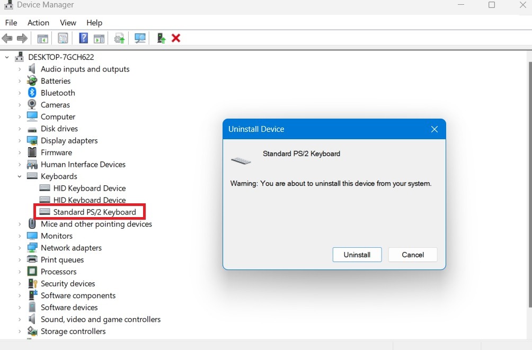Open the View menu
This screenshot has height=350, width=532.
coord(68,23)
